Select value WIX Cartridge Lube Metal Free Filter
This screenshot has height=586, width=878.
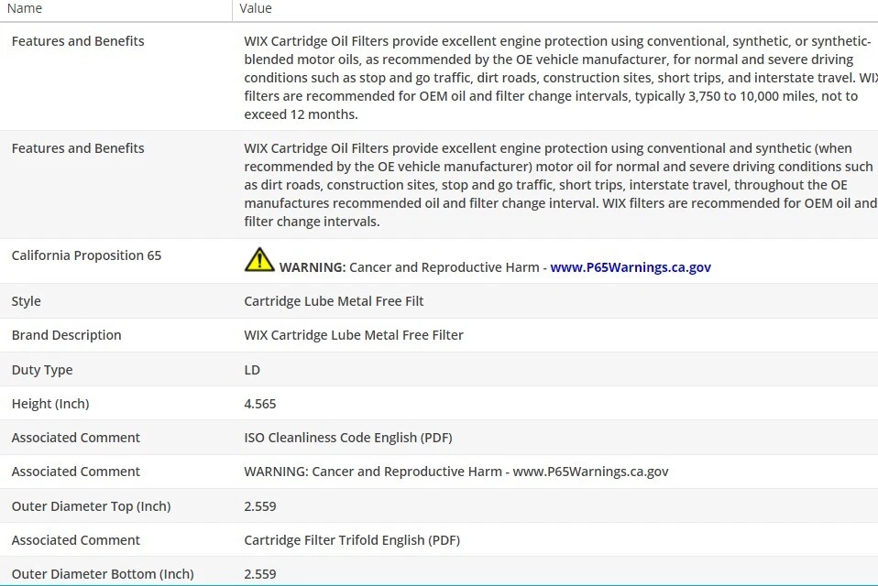tap(354, 335)
